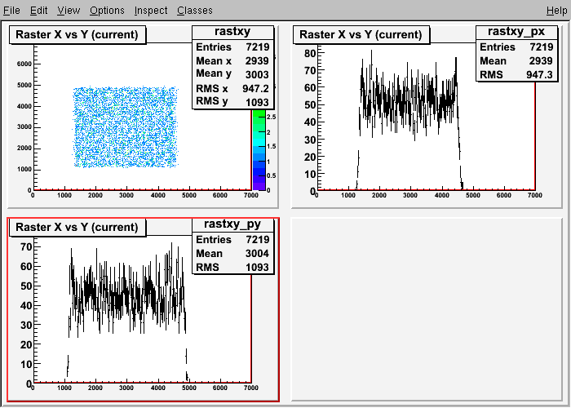The image size is (571, 408).
Task: Click palette label 2.5 on color scale
Action: [x=272, y=117]
